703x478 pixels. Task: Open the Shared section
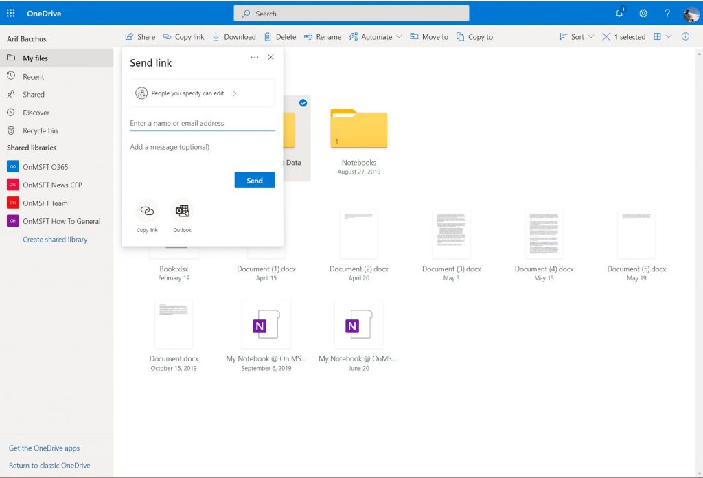tap(56, 95)
